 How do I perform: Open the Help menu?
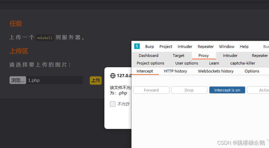[x=244, y=46]
